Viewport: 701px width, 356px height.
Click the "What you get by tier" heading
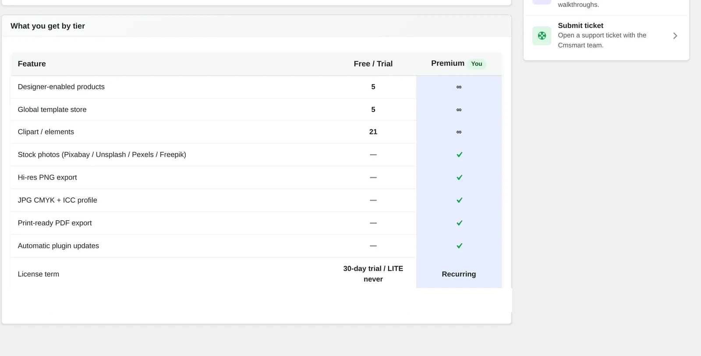48,26
